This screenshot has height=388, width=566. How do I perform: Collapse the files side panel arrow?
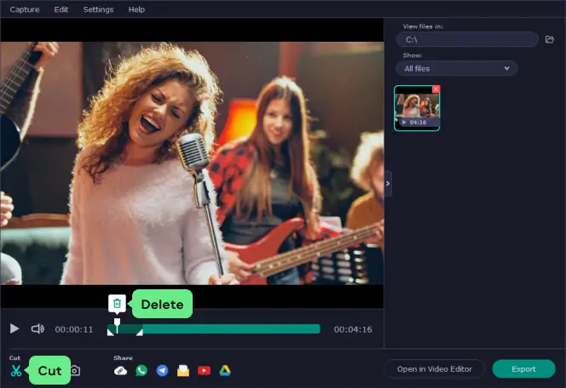(x=388, y=184)
